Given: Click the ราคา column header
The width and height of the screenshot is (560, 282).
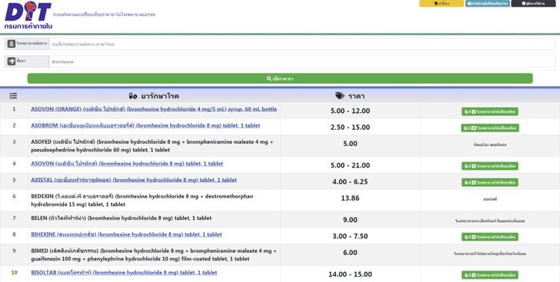Looking at the screenshot, I should click(350, 96).
